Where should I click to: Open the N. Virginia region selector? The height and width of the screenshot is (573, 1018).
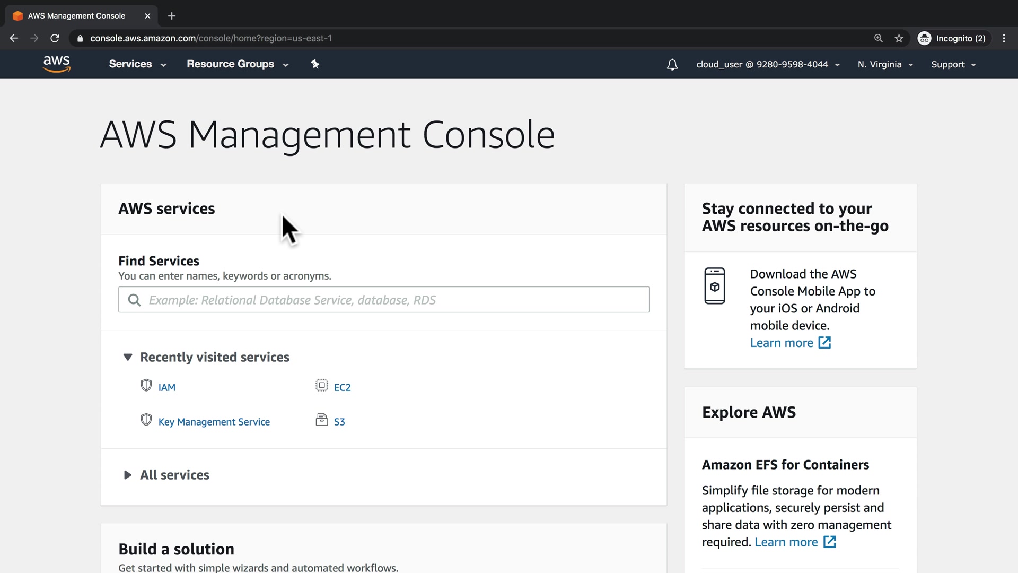[885, 65]
